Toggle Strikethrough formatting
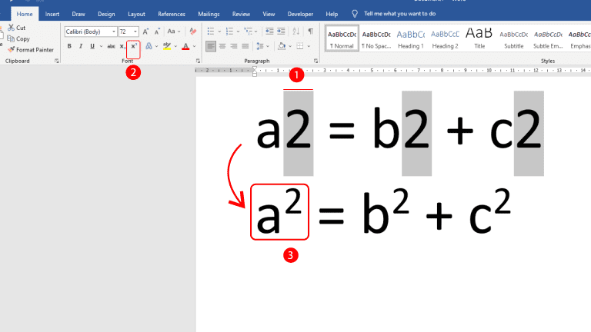 pyautogui.click(x=111, y=46)
